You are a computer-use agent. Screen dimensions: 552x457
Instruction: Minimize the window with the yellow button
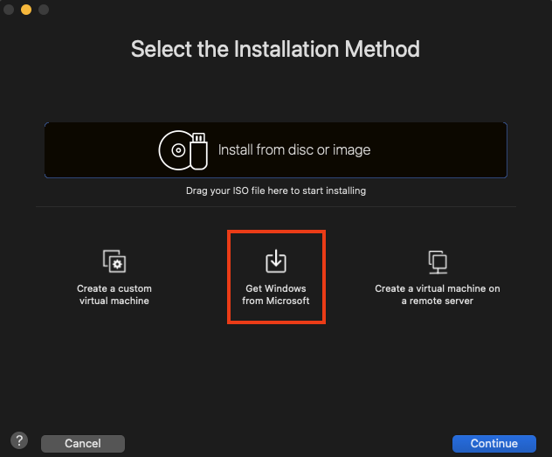(x=26, y=10)
